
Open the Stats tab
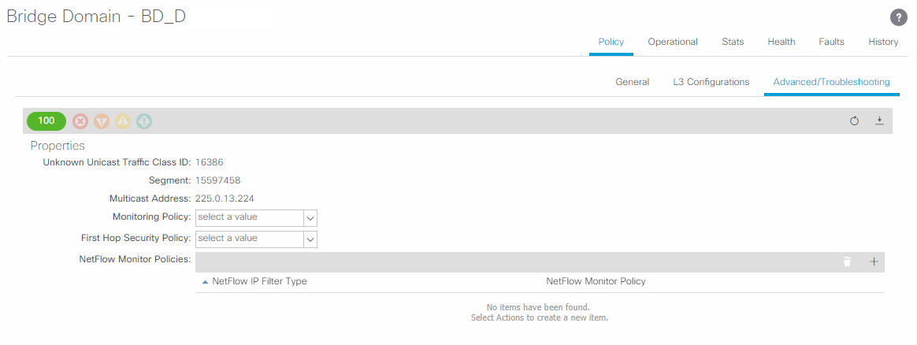coord(733,42)
